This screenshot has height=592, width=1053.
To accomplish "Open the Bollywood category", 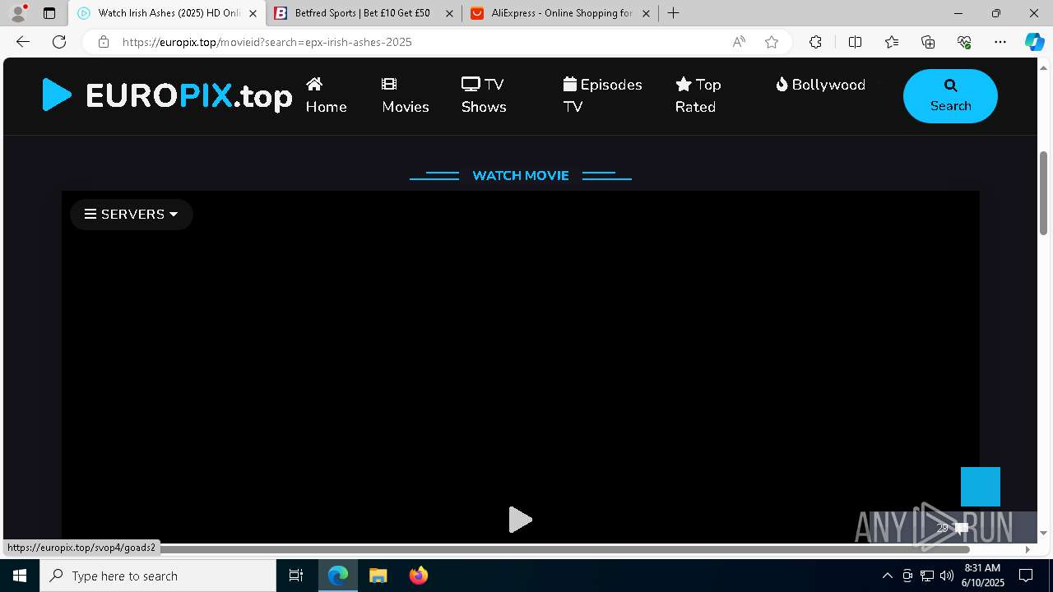I will coord(820,85).
